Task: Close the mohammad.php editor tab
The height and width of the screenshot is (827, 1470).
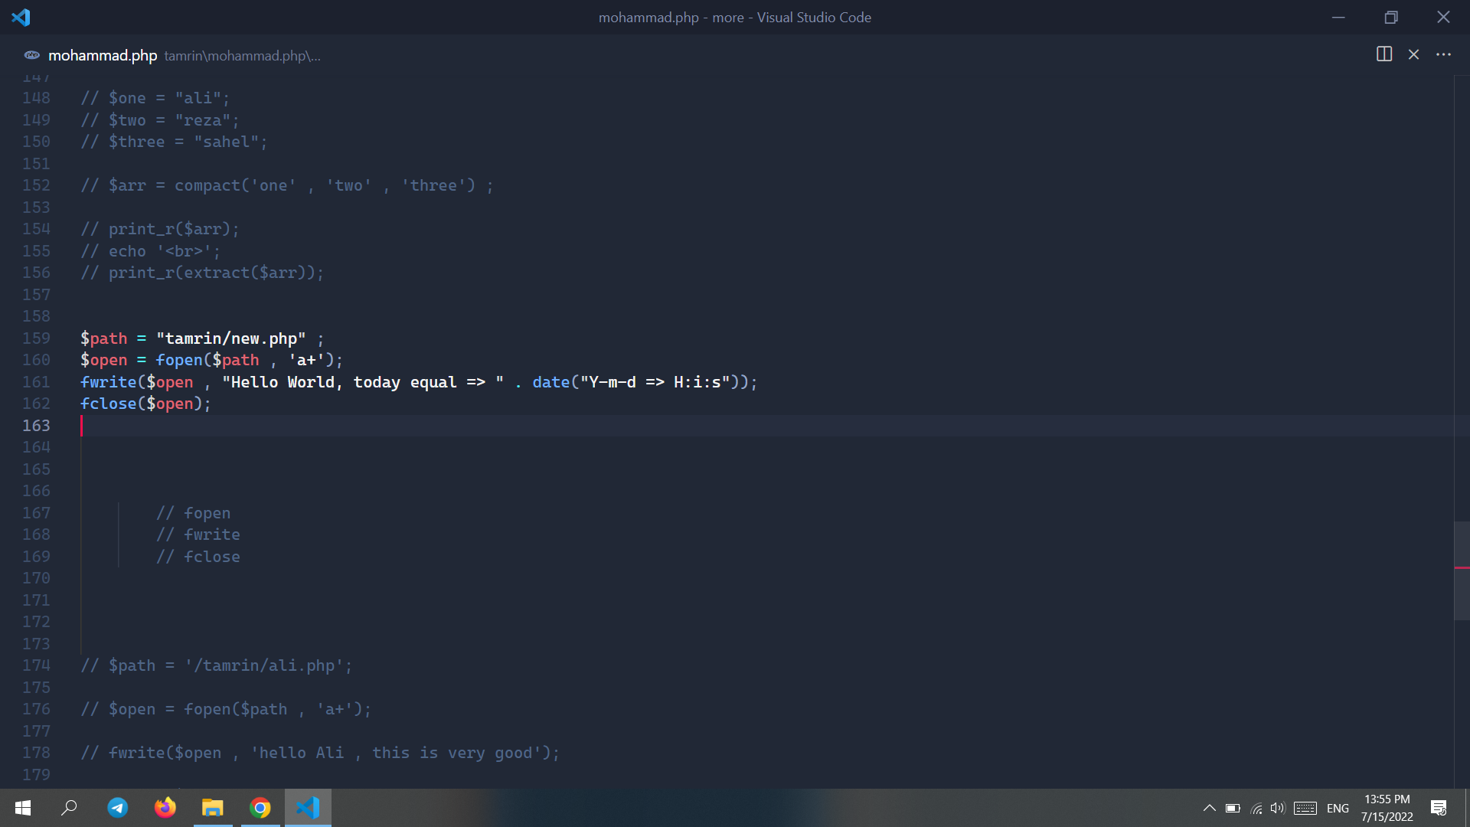Action: 1413,54
